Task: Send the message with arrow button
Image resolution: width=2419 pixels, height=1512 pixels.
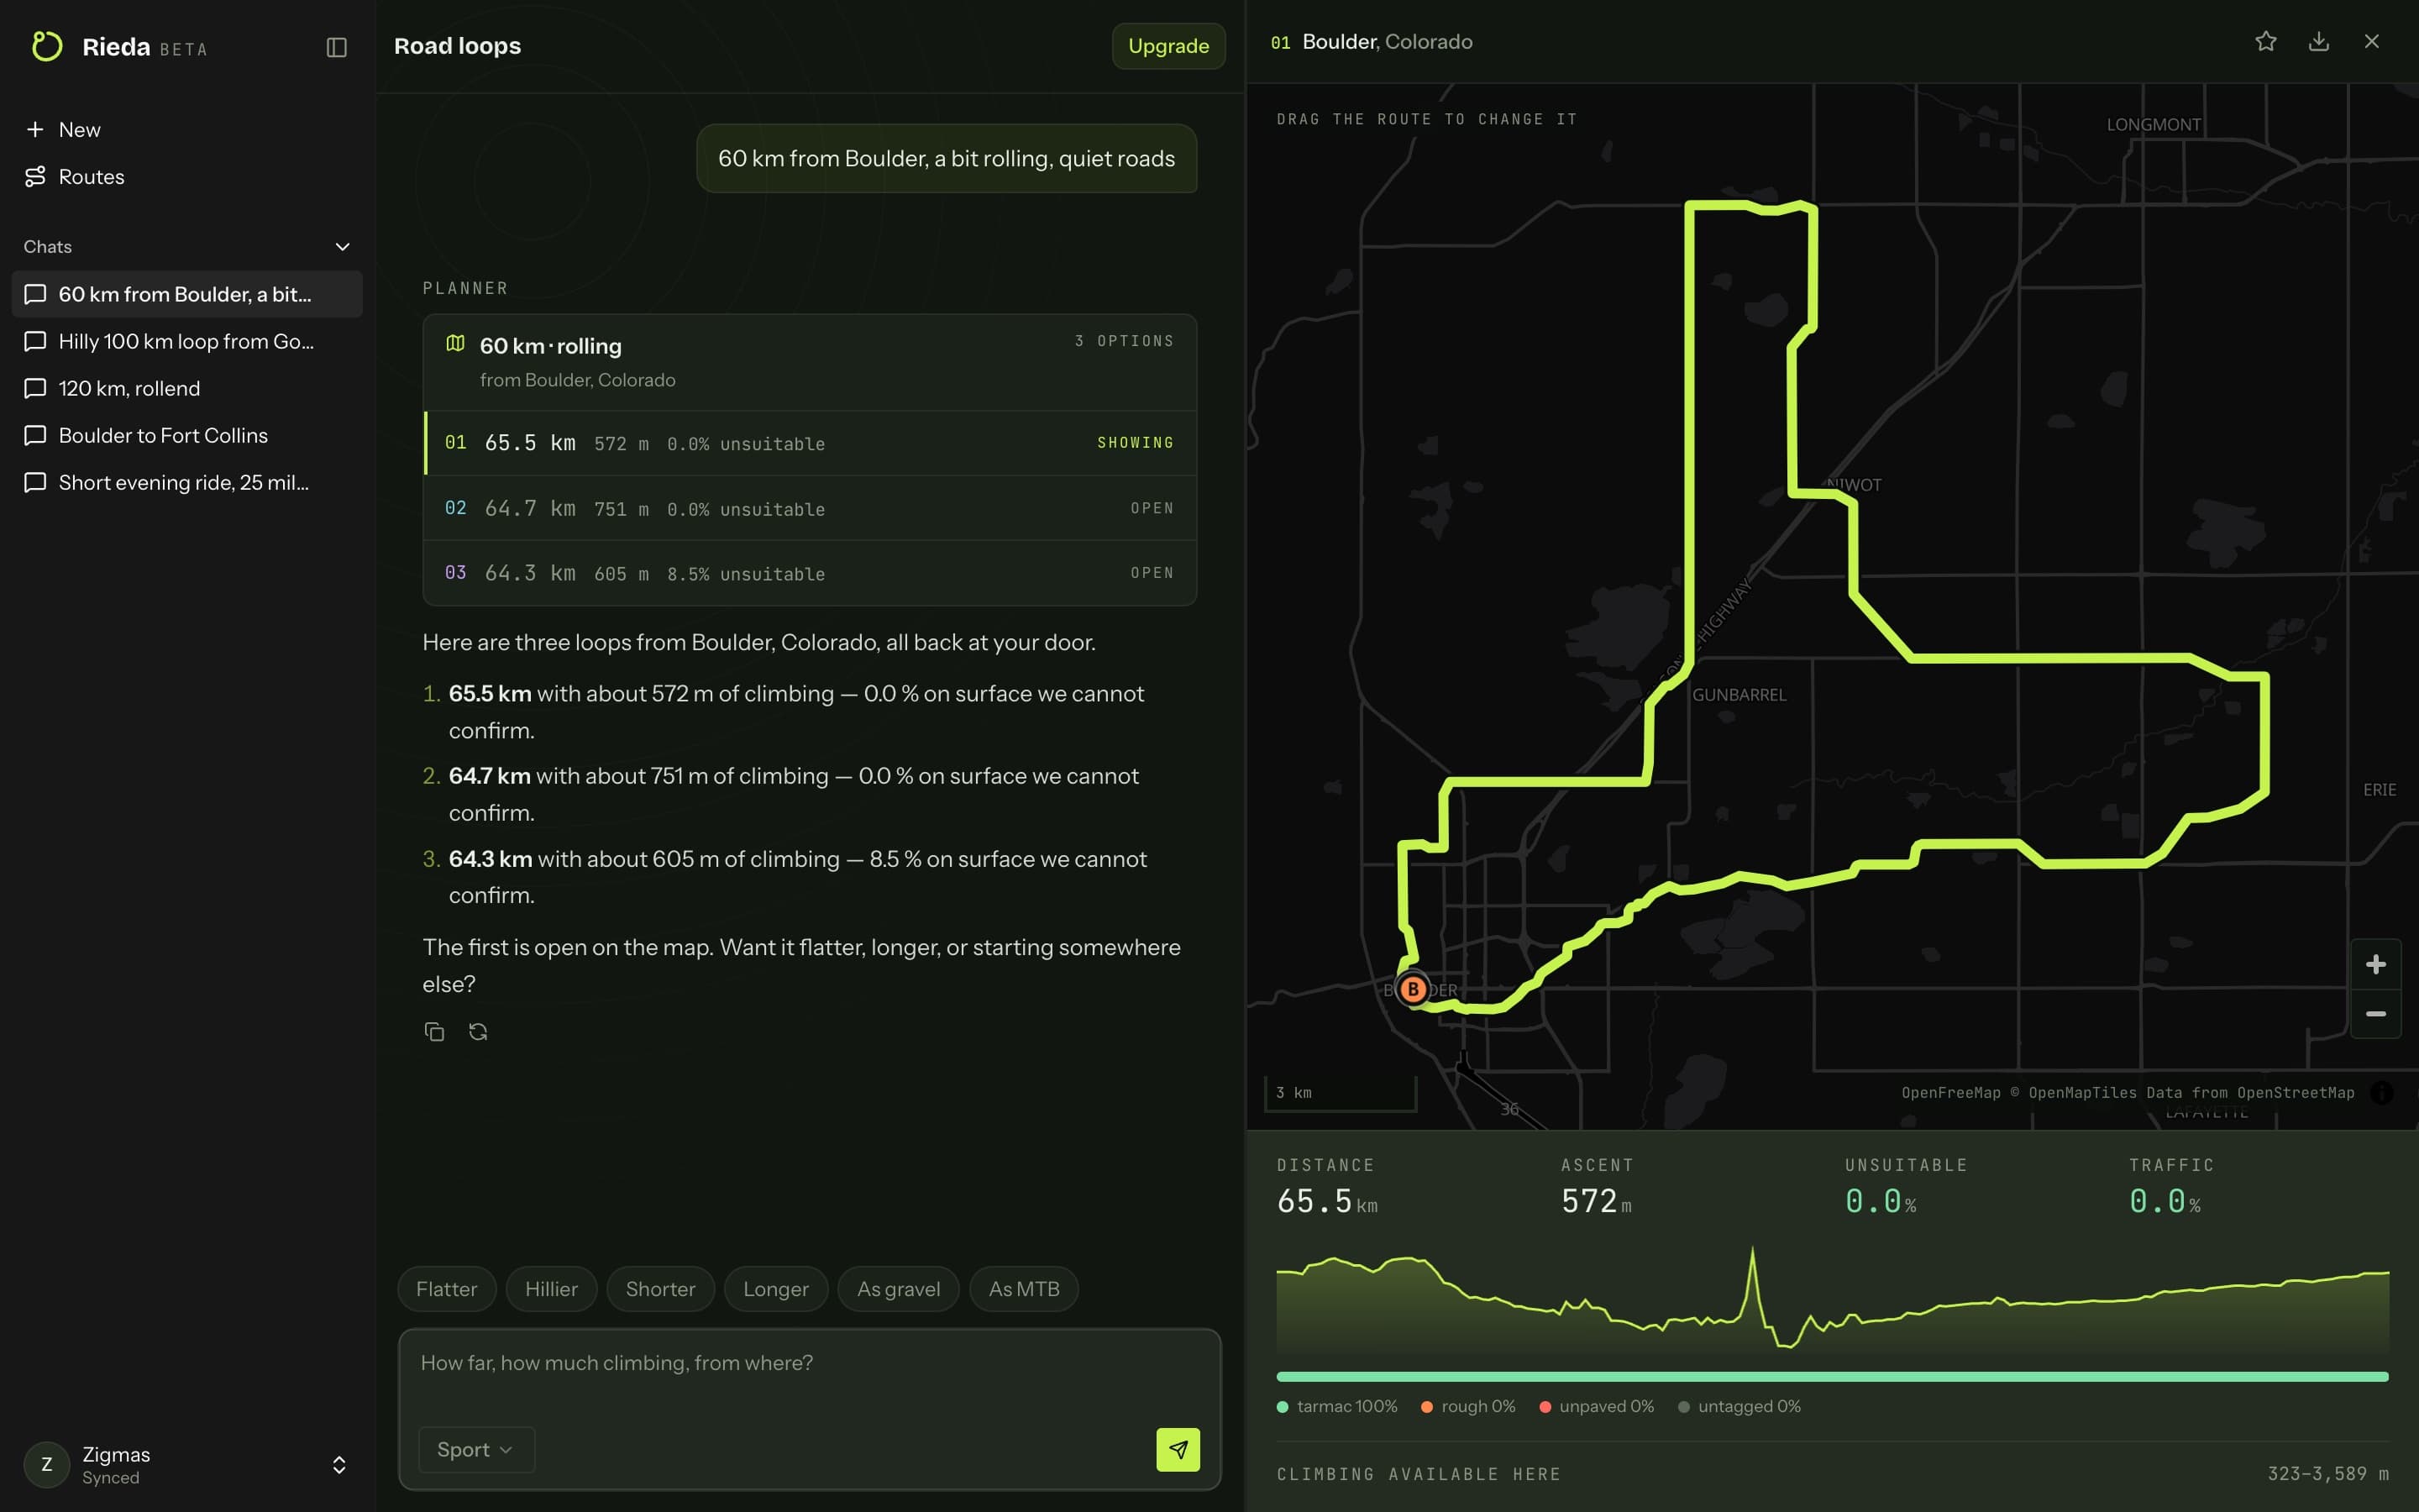Action: click(1178, 1450)
